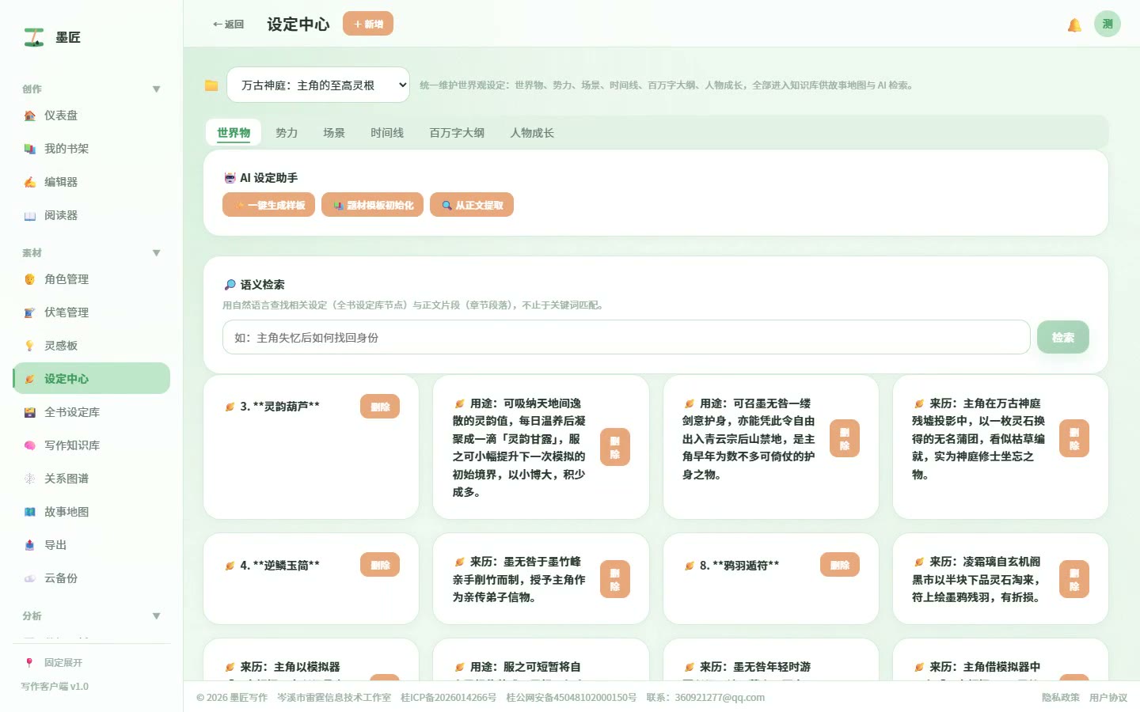Click the notification bell icon

(1074, 25)
